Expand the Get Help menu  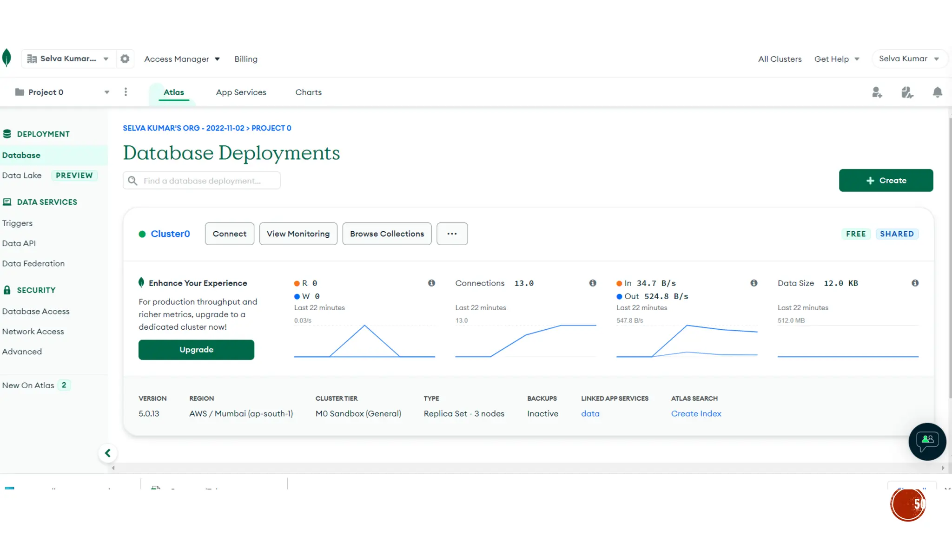click(x=837, y=59)
